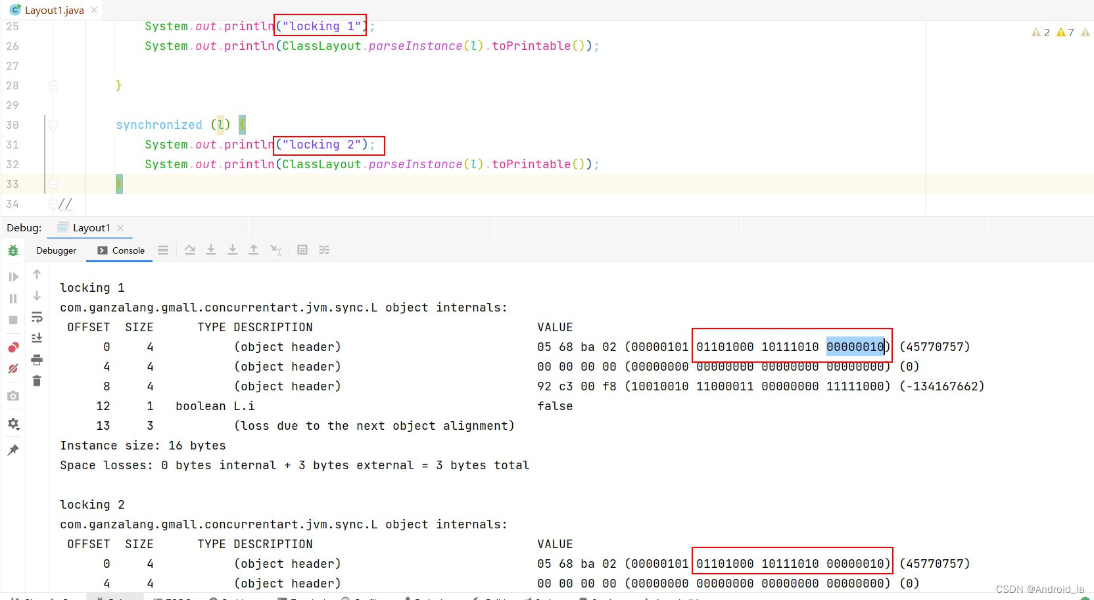Image resolution: width=1094 pixels, height=600 pixels.
Task: Open debug settings gear dropdown
Action: [13, 424]
